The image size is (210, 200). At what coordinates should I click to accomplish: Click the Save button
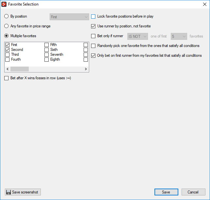click(166, 192)
